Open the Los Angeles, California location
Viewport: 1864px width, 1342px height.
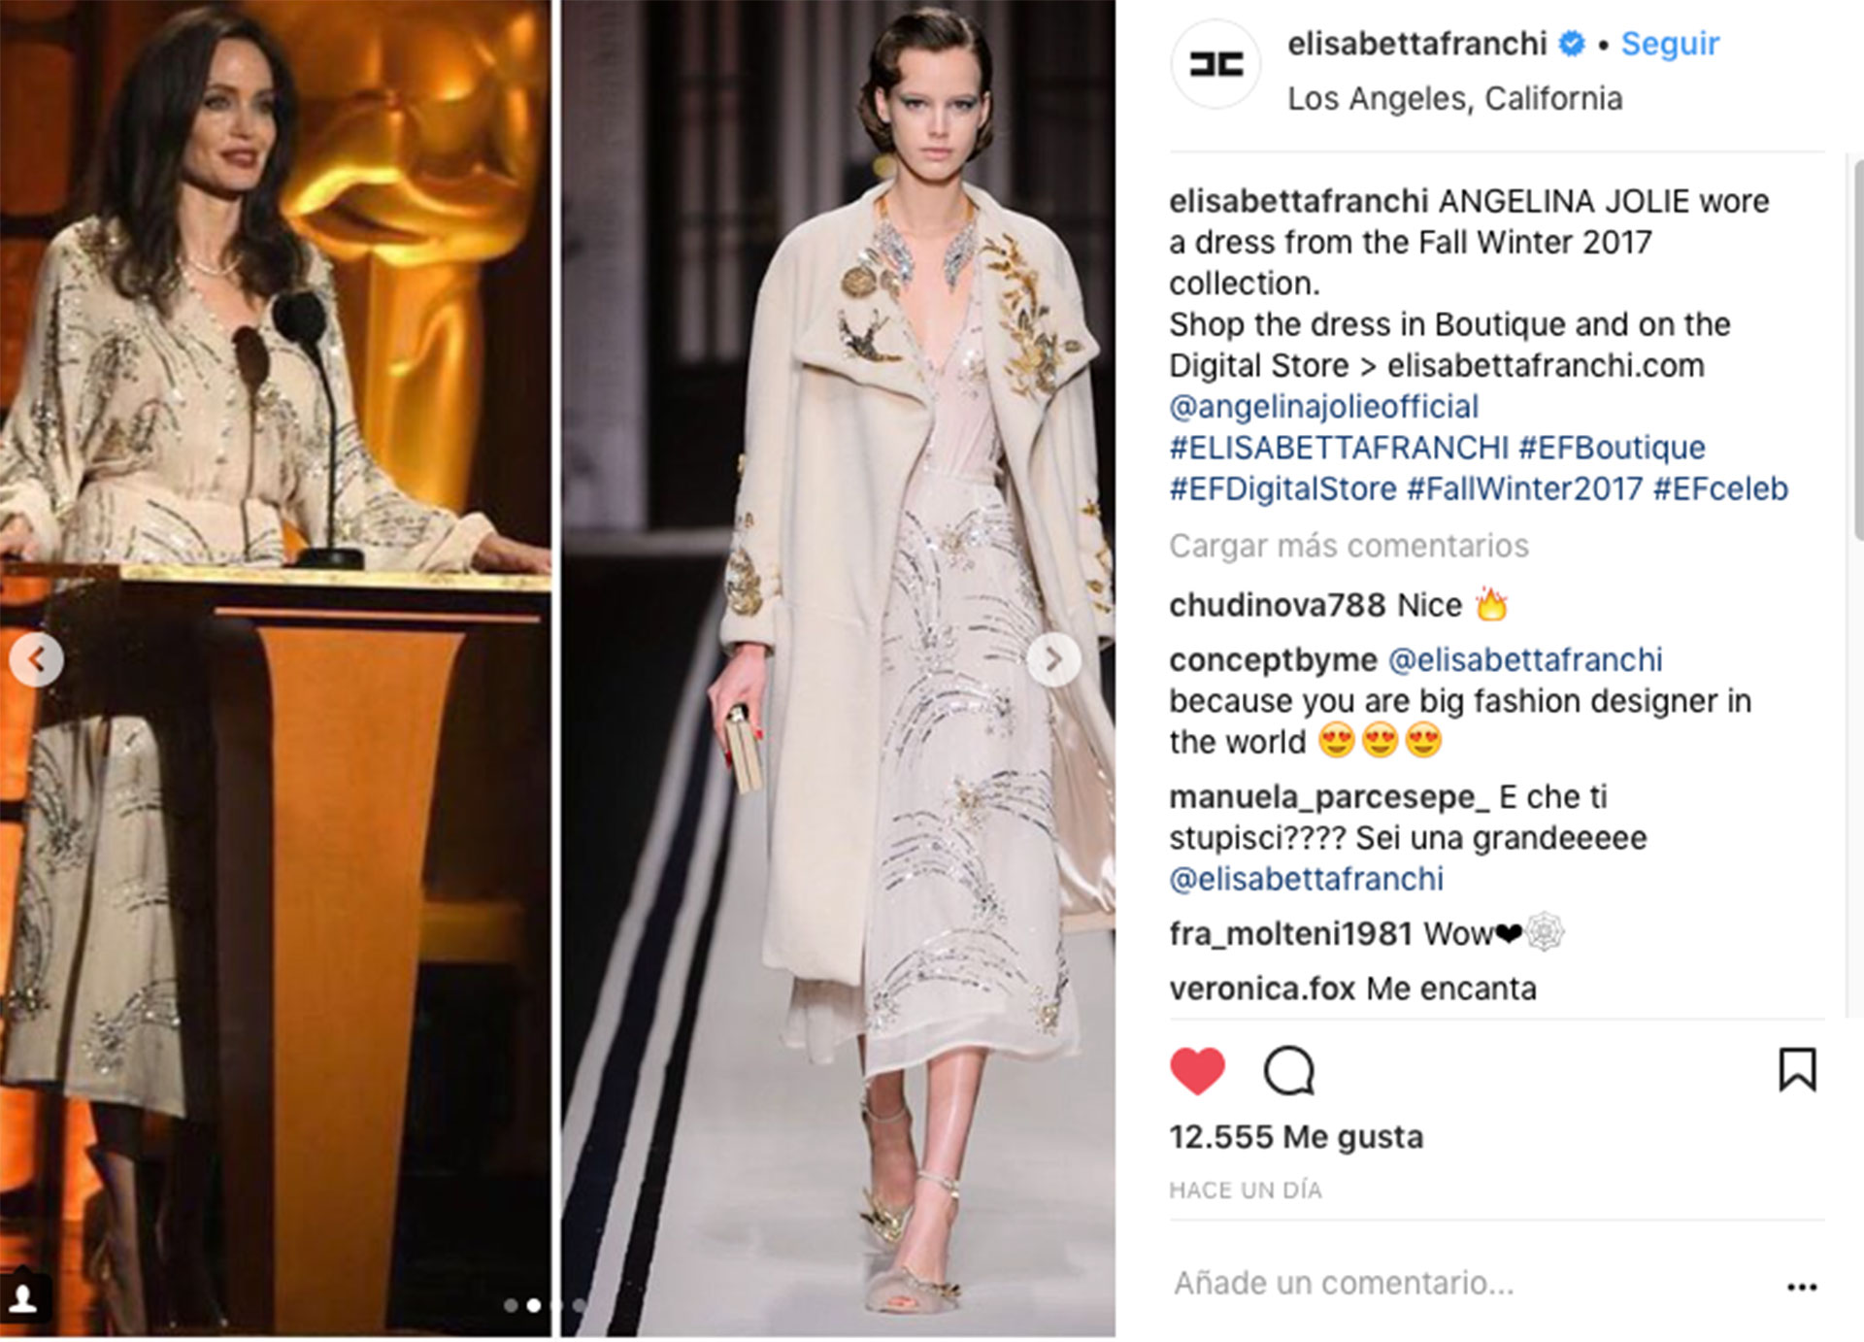[1454, 98]
